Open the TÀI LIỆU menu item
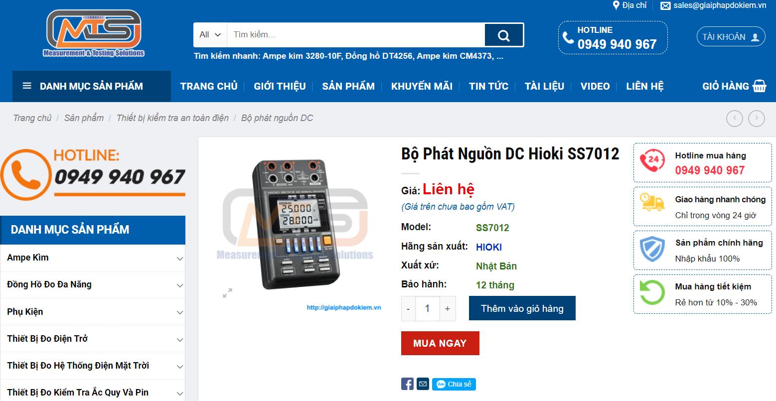 pyautogui.click(x=544, y=86)
